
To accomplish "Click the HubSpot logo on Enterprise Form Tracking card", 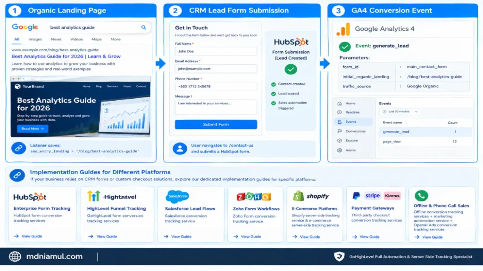I will [x=30, y=197].
